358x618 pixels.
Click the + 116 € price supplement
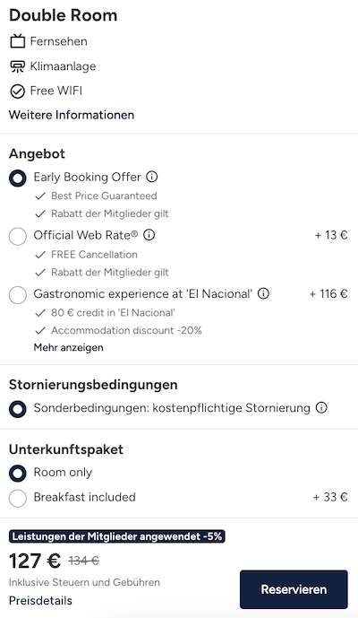[x=328, y=293]
